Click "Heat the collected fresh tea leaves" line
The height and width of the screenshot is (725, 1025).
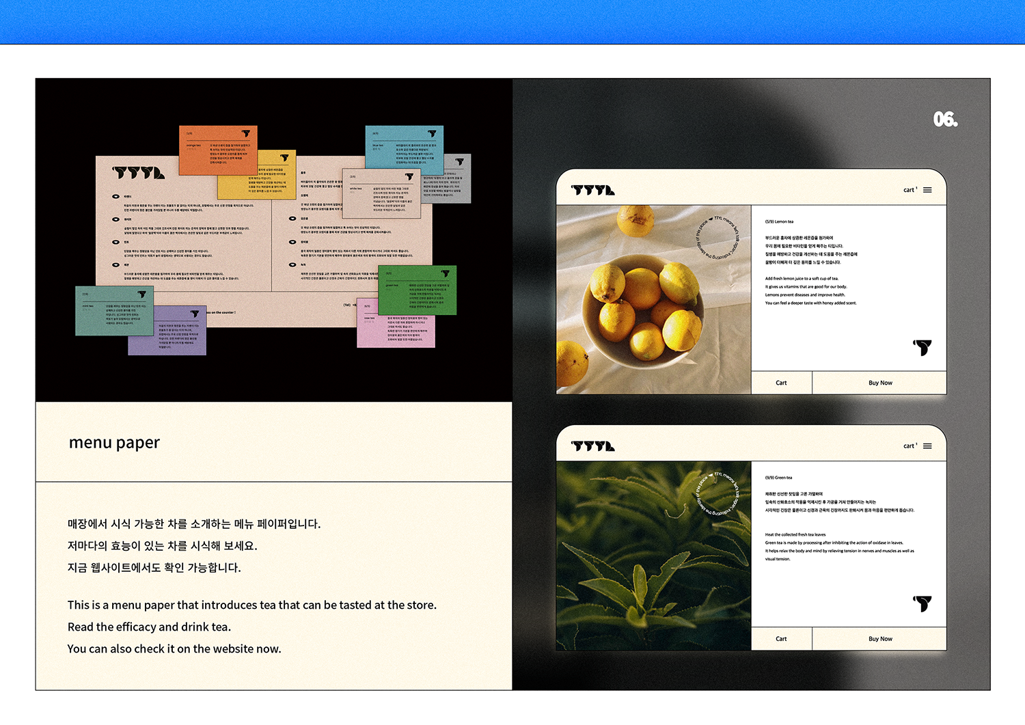coord(795,535)
